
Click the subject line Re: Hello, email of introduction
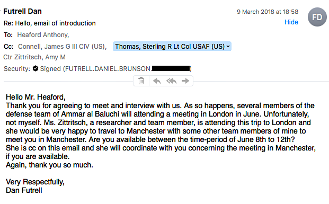pyautogui.click(x=50, y=23)
